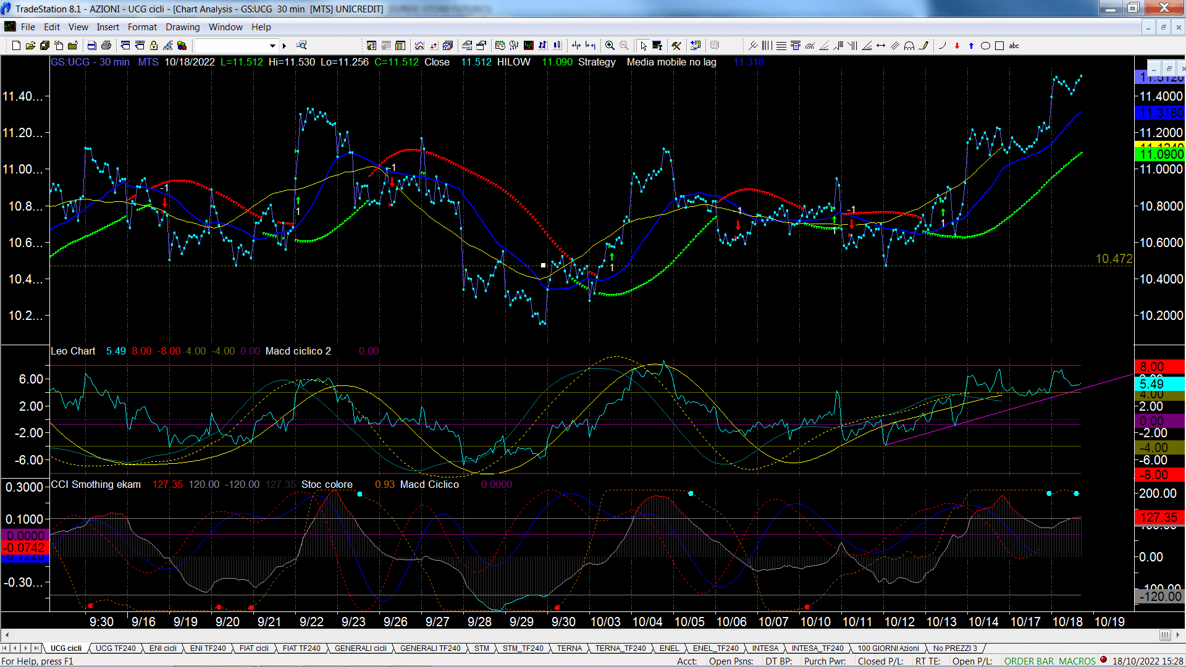This screenshot has width=1186, height=667.
Task: Click the green 11.0900 price label
Action: [1160, 154]
